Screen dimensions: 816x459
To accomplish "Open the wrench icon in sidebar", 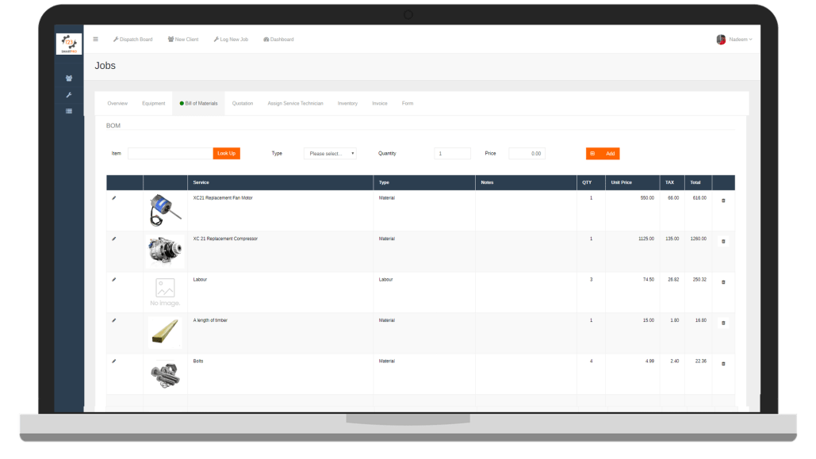I will 69,95.
